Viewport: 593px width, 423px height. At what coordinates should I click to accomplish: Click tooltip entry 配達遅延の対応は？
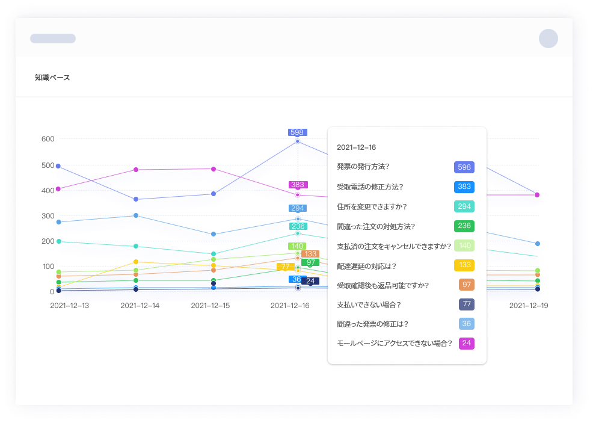pos(366,266)
